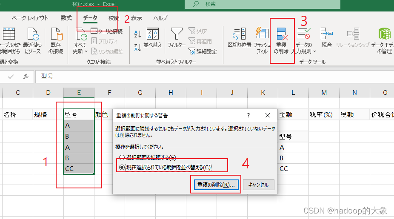
Task: Click クリア filter command
Action: pyautogui.click(x=198, y=31)
